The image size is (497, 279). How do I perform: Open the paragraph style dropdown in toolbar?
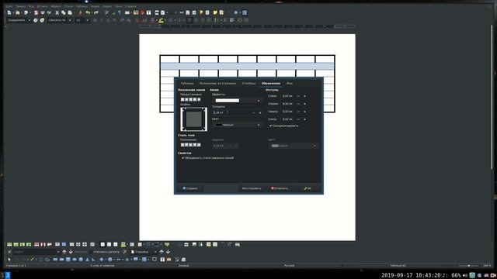click(x=30, y=20)
